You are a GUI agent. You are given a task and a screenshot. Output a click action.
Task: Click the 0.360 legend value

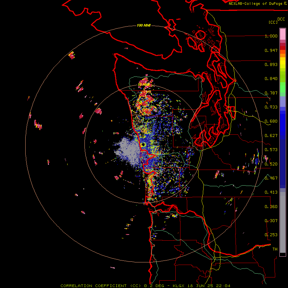(x=271, y=207)
